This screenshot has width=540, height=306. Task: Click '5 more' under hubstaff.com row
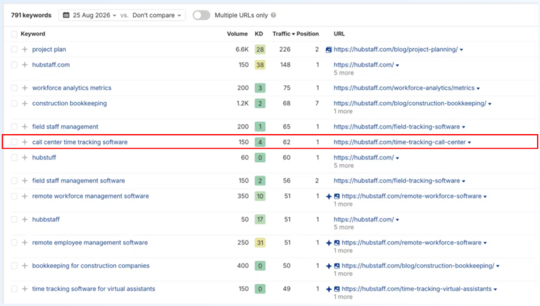coord(343,73)
